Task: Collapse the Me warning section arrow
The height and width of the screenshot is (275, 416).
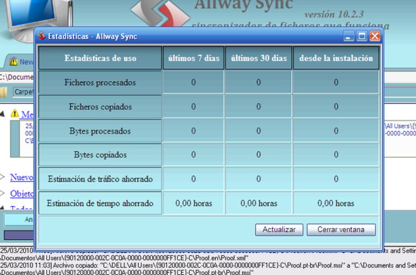Action: [2, 114]
